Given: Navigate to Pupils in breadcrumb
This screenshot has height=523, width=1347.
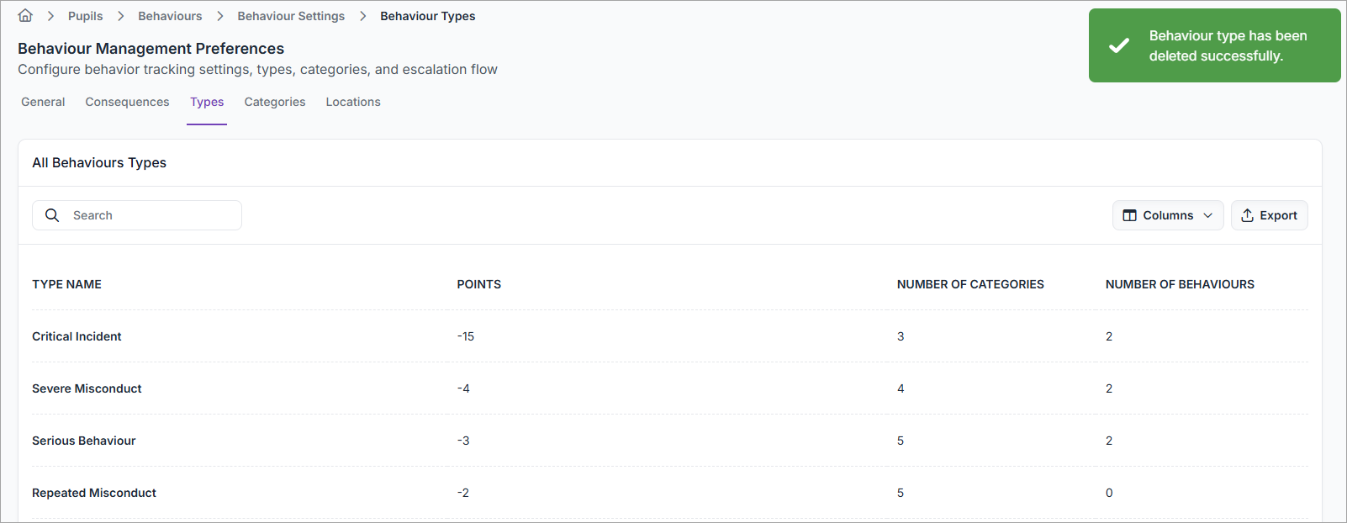Looking at the screenshot, I should point(86,16).
